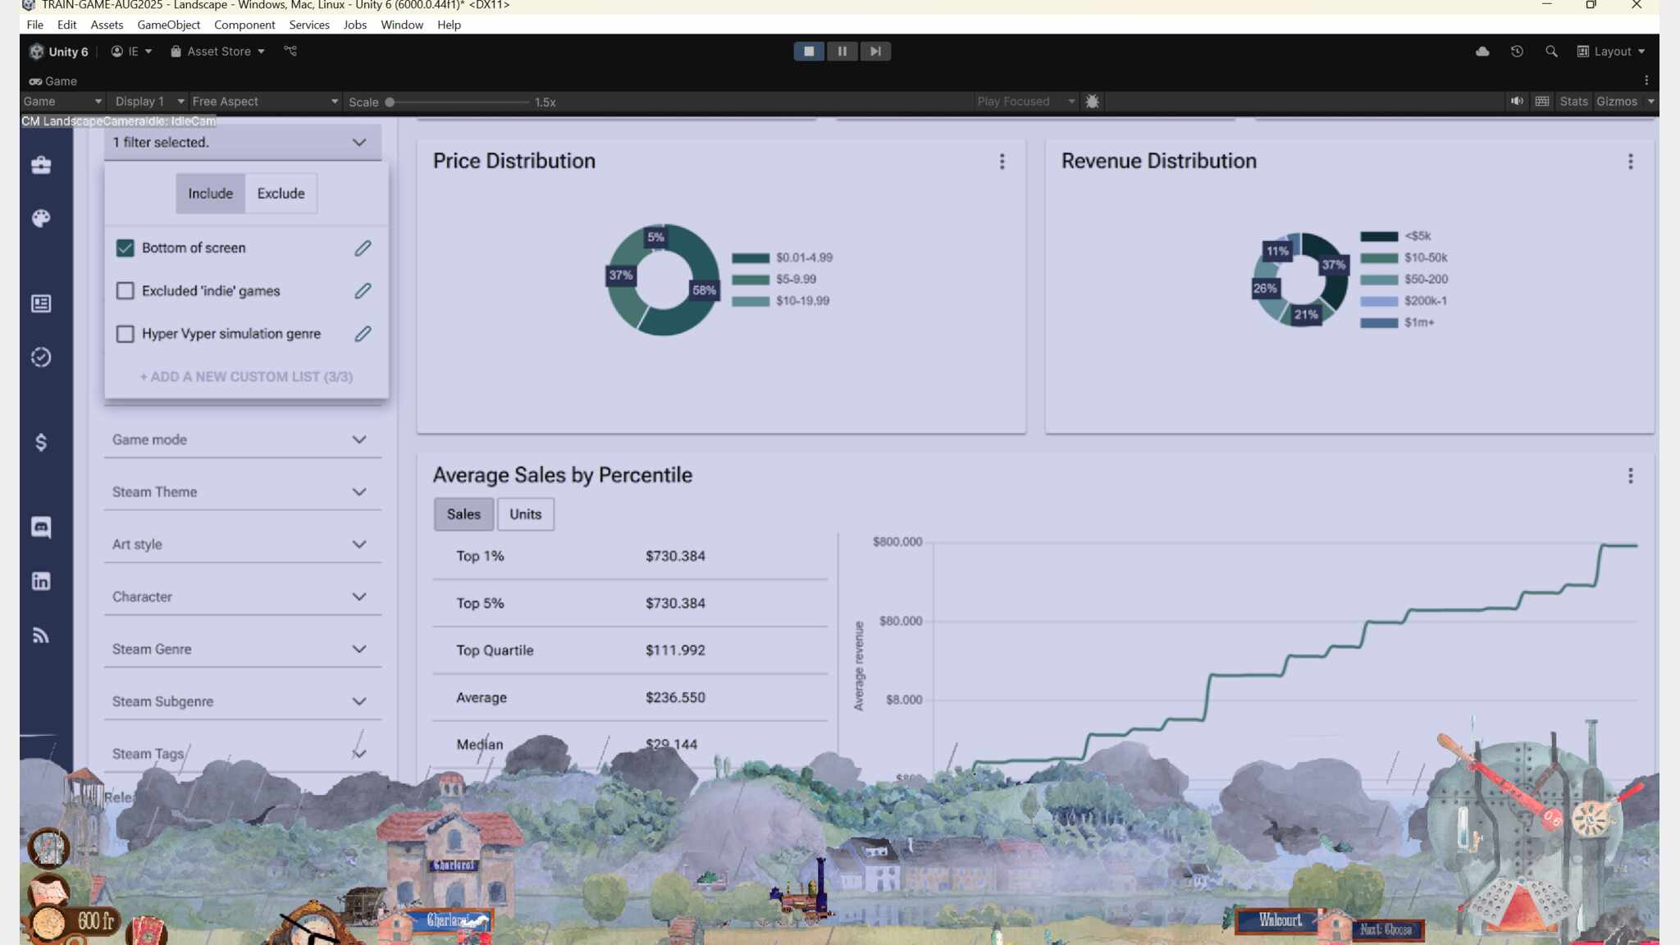This screenshot has height=945, width=1680.
Task: Click Unity undo history icon
Action: [x=1517, y=51]
